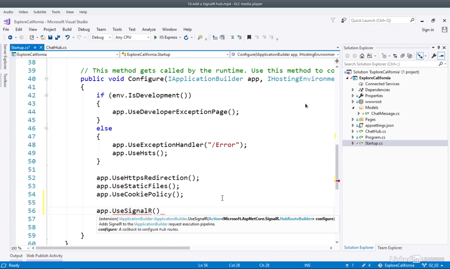The height and width of the screenshot is (269, 450).
Task: Open the Toolbox side tab
Action: click(5, 80)
